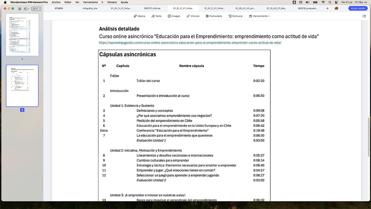Switch to the infografia_sire tab

pyautogui.click(x=90, y=8)
